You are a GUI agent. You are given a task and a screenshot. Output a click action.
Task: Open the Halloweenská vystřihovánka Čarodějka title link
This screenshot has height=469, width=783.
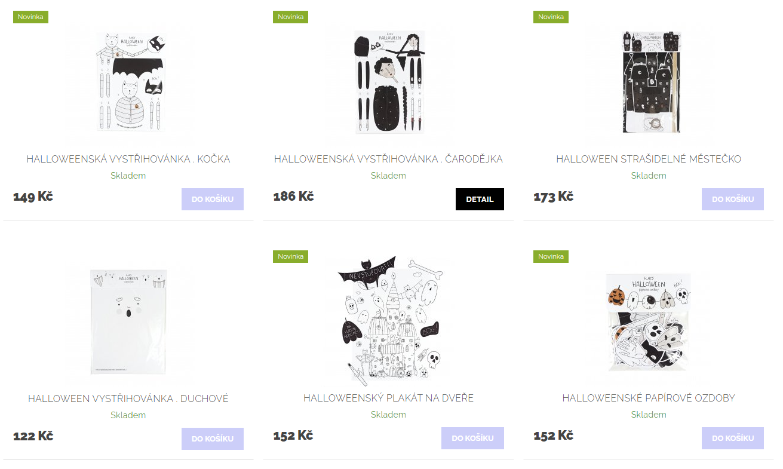click(x=388, y=159)
